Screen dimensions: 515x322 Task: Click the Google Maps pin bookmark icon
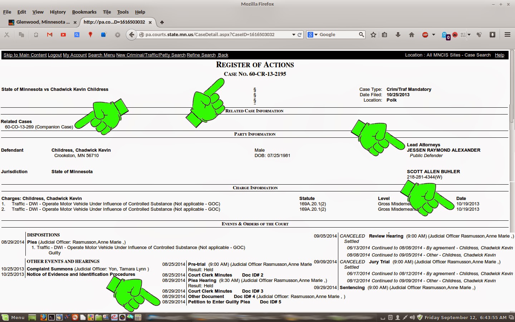coord(90,35)
